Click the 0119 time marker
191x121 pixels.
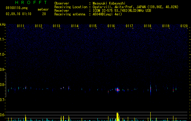point(166,26)
